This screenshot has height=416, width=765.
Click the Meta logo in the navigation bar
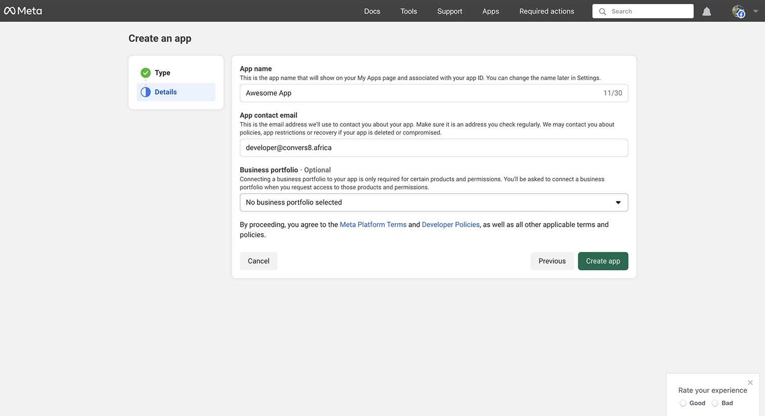click(23, 11)
